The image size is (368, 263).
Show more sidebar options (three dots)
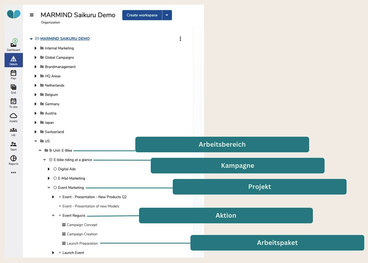pyautogui.click(x=14, y=173)
